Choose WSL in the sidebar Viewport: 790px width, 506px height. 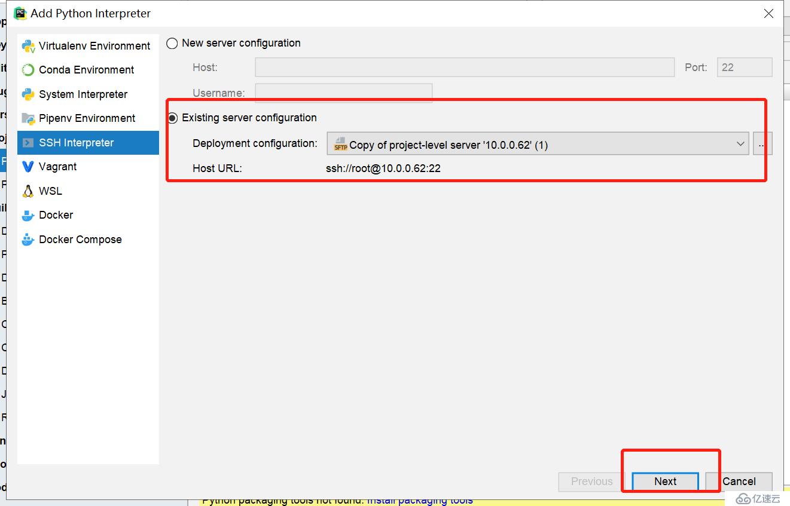88,191
